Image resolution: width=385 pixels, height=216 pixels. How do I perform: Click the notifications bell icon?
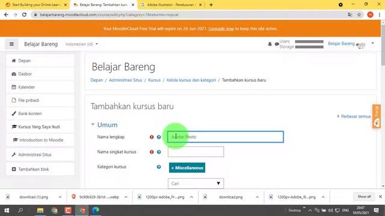click(270, 44)
